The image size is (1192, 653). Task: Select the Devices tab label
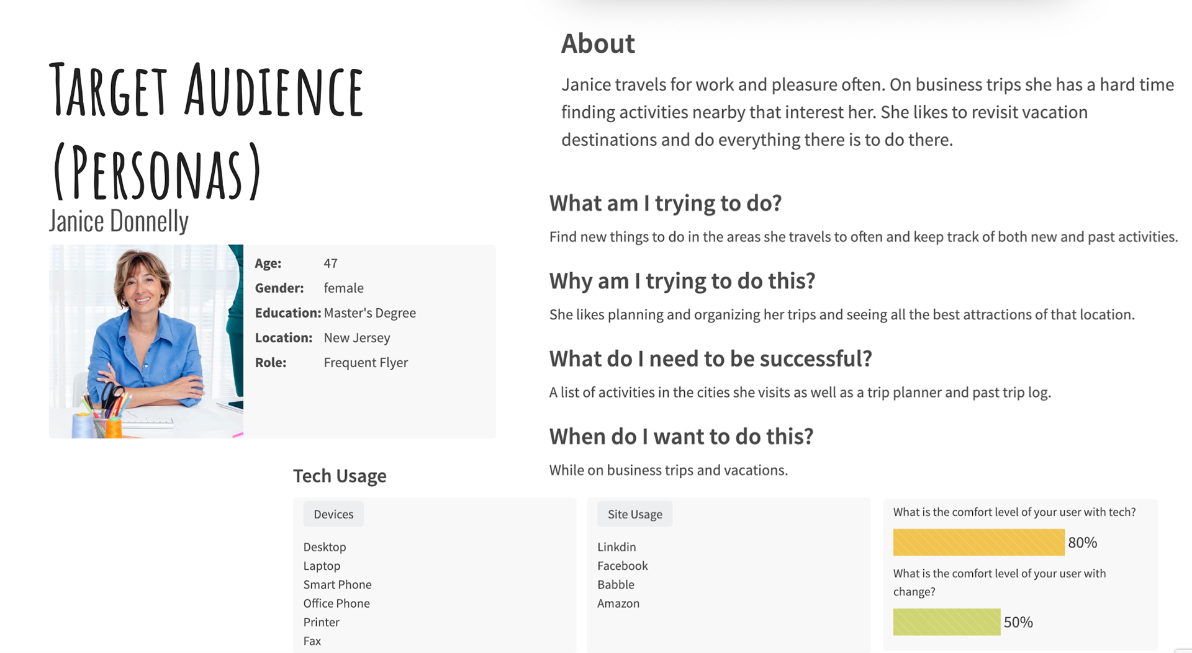point(333,514)
